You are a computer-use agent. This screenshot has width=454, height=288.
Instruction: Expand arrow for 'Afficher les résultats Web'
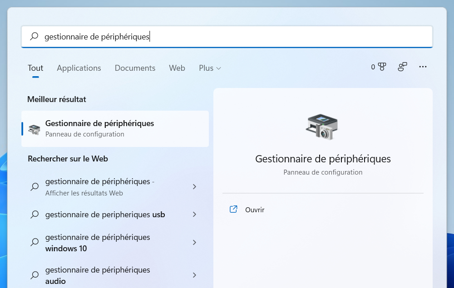pyautogui.click(x=195, y=187)
